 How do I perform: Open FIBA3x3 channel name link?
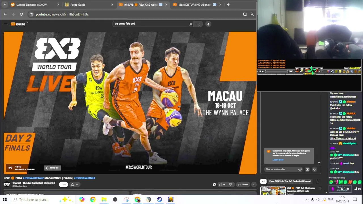(32, 183)
